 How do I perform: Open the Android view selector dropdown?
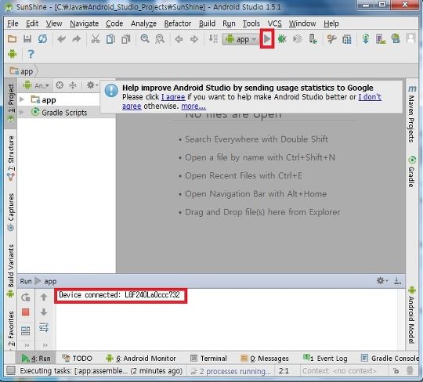pos(36,85)
